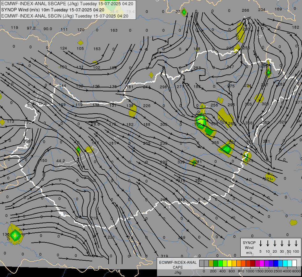Click the map value 90.0

48,29
